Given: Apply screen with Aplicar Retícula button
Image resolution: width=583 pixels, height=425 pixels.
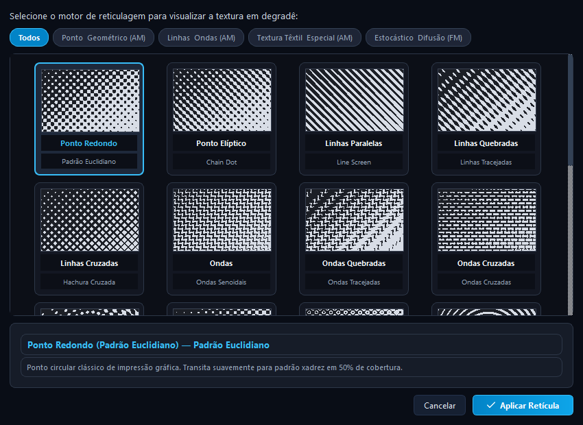Looking at the screenshot, I should pyautogui.click(x=523, y=405).
